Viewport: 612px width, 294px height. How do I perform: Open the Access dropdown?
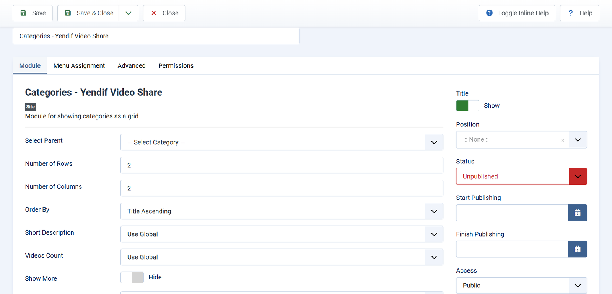[x=521, y=286]
